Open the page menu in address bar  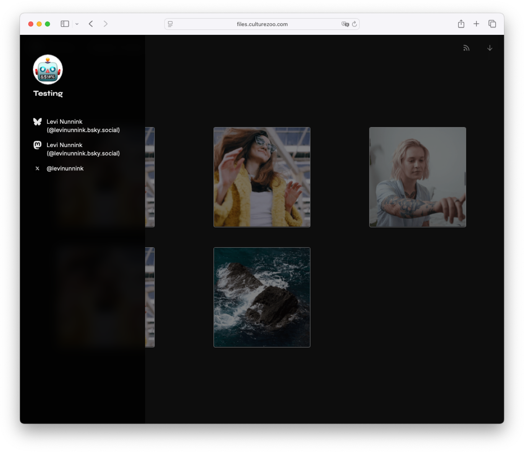coord(170,24)
